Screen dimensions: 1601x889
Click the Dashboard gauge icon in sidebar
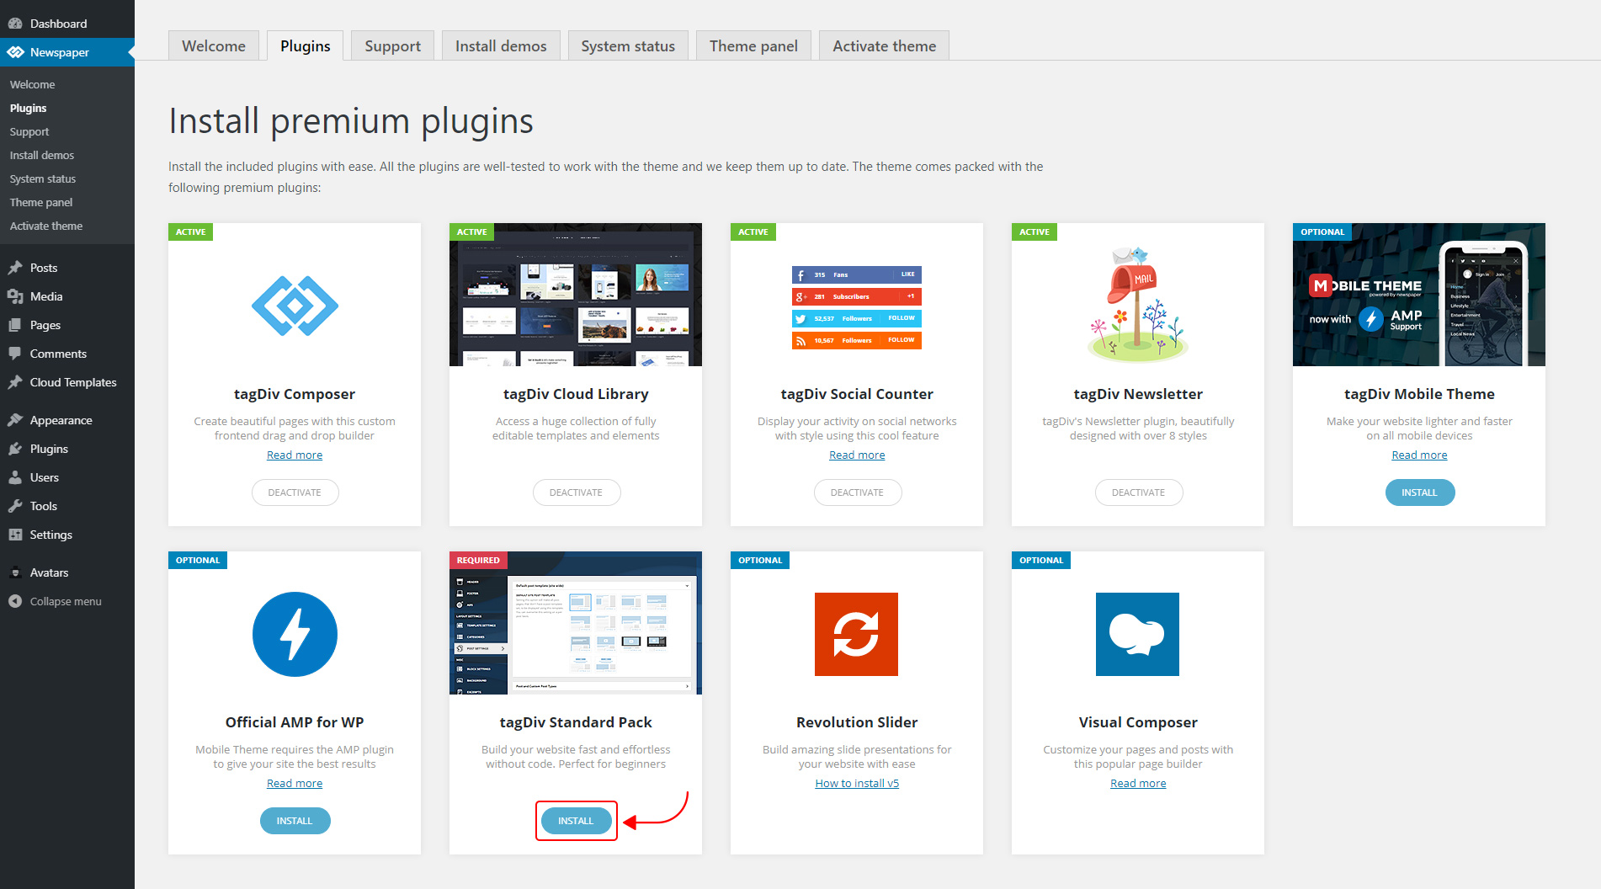pyautogui.click(x=15, y=24)
